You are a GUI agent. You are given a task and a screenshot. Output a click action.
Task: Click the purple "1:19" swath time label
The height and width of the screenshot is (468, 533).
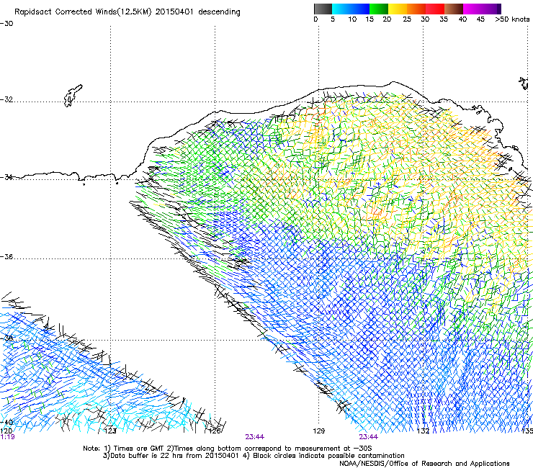pos(7,437)
